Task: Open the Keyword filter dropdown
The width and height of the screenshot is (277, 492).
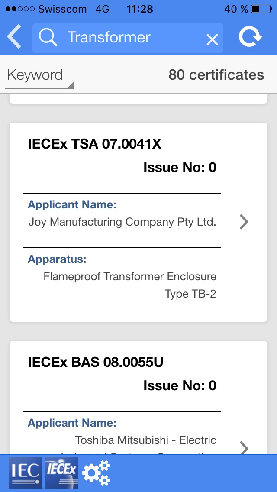Action: 39,75
